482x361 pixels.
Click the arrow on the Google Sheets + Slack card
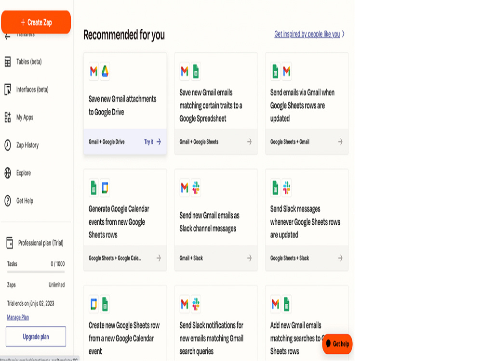(340, 258)
